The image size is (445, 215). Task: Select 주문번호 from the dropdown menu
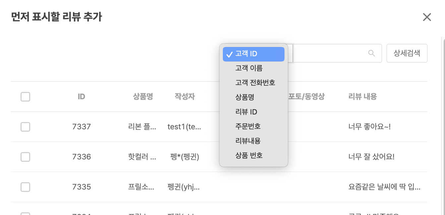248,126
